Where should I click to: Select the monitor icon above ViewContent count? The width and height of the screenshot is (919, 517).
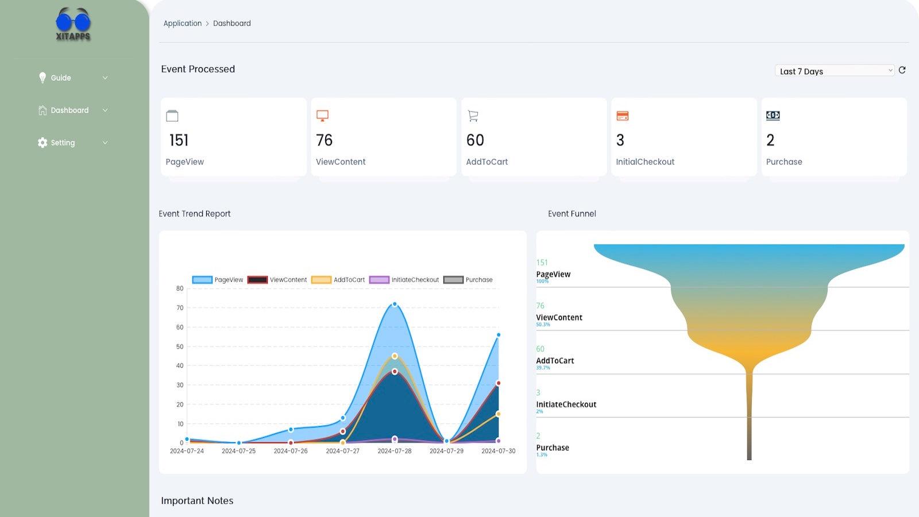pyautogui.click(x=323, y=115)
